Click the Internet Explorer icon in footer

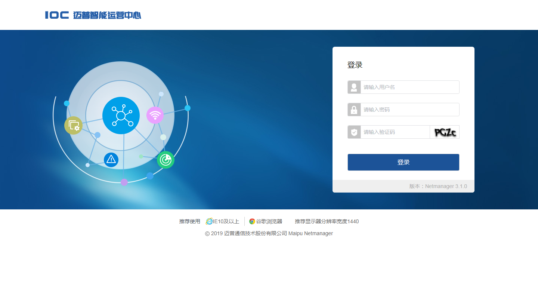click(x=209, y=221)
